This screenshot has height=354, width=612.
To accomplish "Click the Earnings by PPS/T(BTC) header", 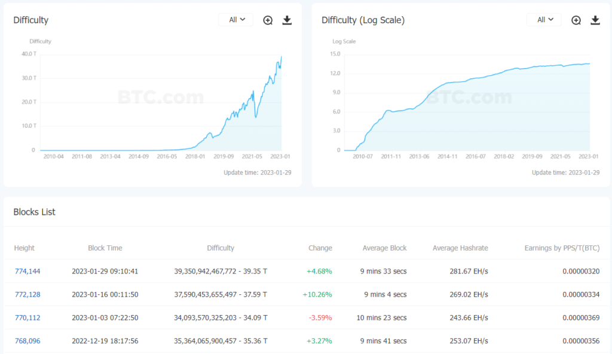I will [562, 248].
